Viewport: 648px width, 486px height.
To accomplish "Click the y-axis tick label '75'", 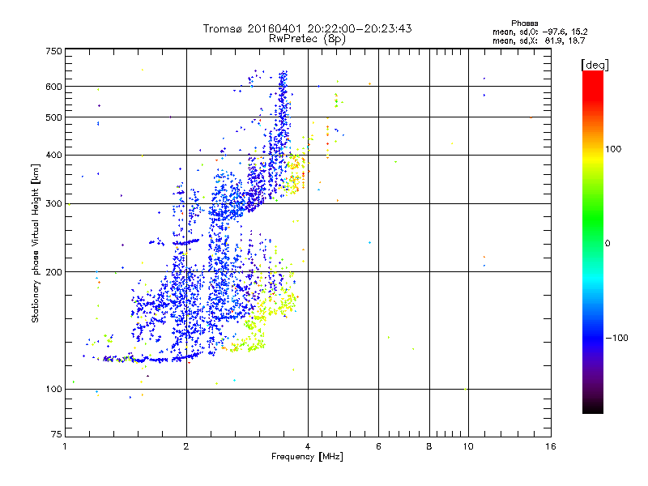I will (57, 434).
